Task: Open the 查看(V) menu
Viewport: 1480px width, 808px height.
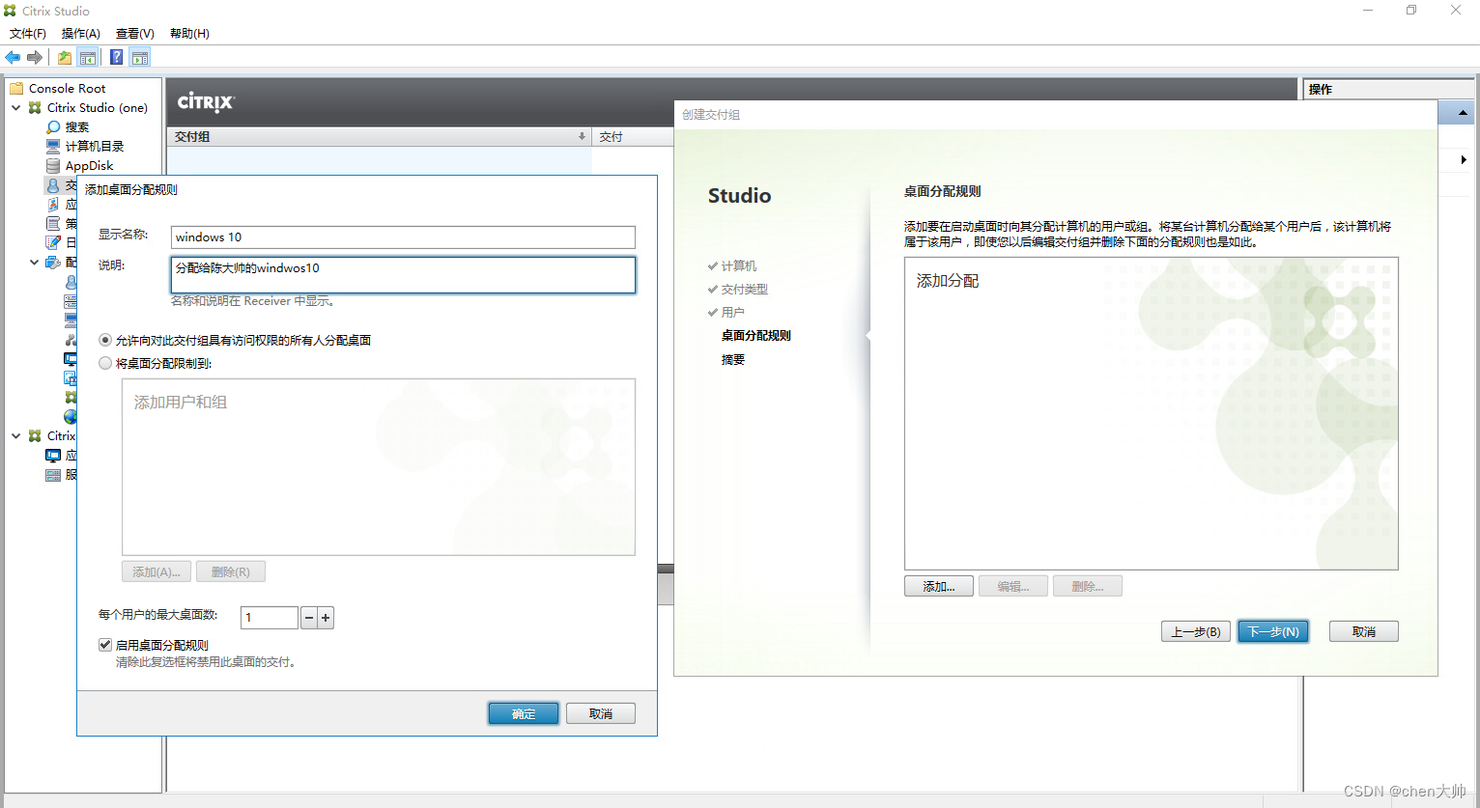Action: coord(135,34)
